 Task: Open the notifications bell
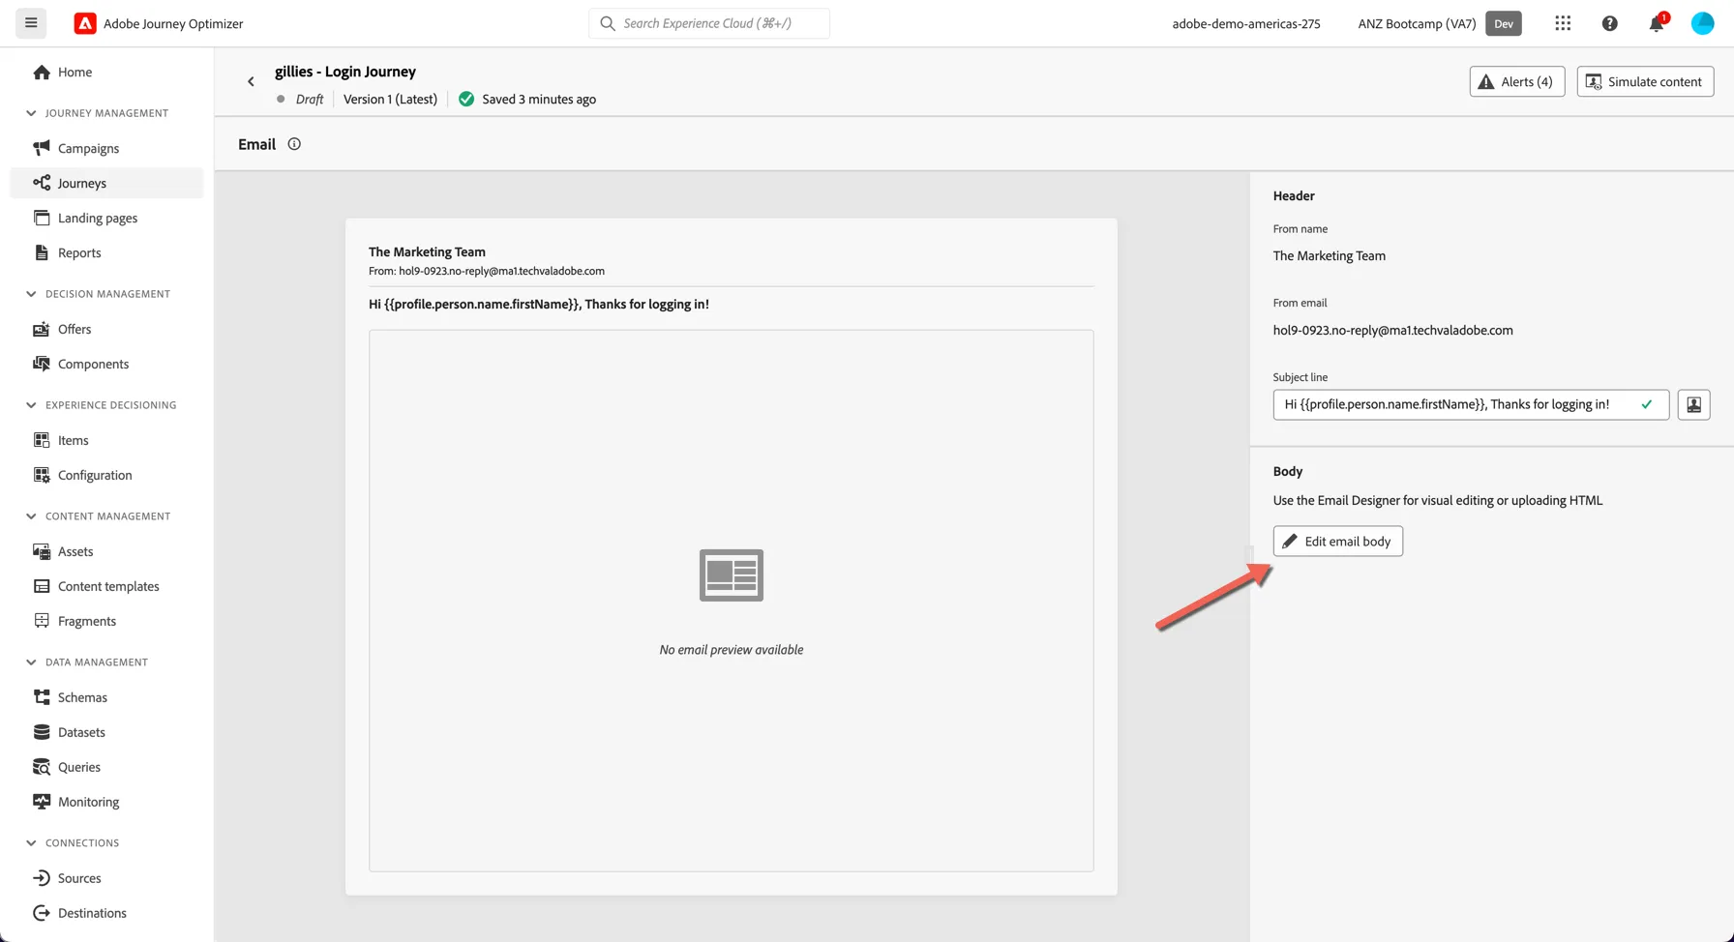(1657, 23)
